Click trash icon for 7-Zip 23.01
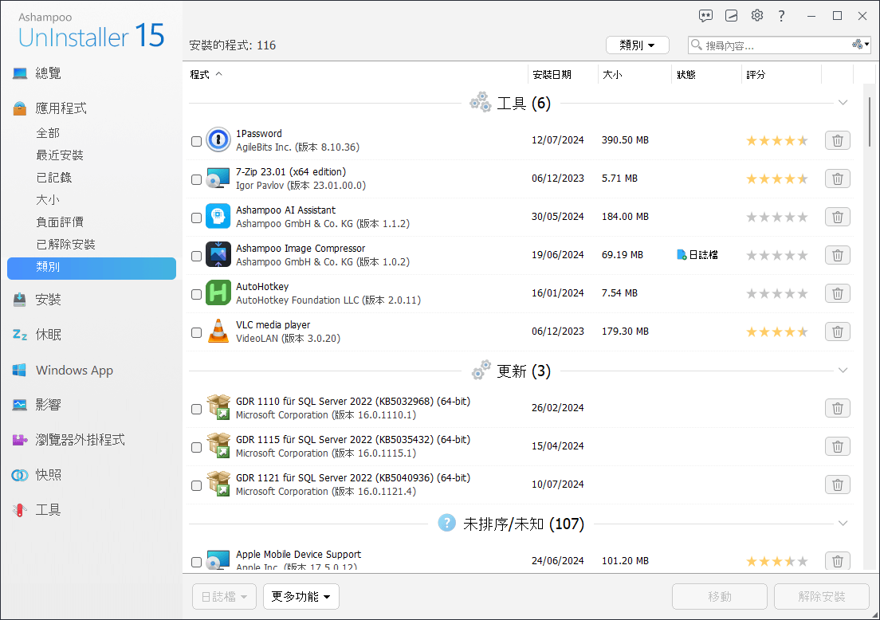Image resolution: width=880 pixels, height=620 pixels. pos(837,179)
